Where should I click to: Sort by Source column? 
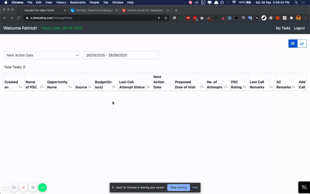pos(90,87)
